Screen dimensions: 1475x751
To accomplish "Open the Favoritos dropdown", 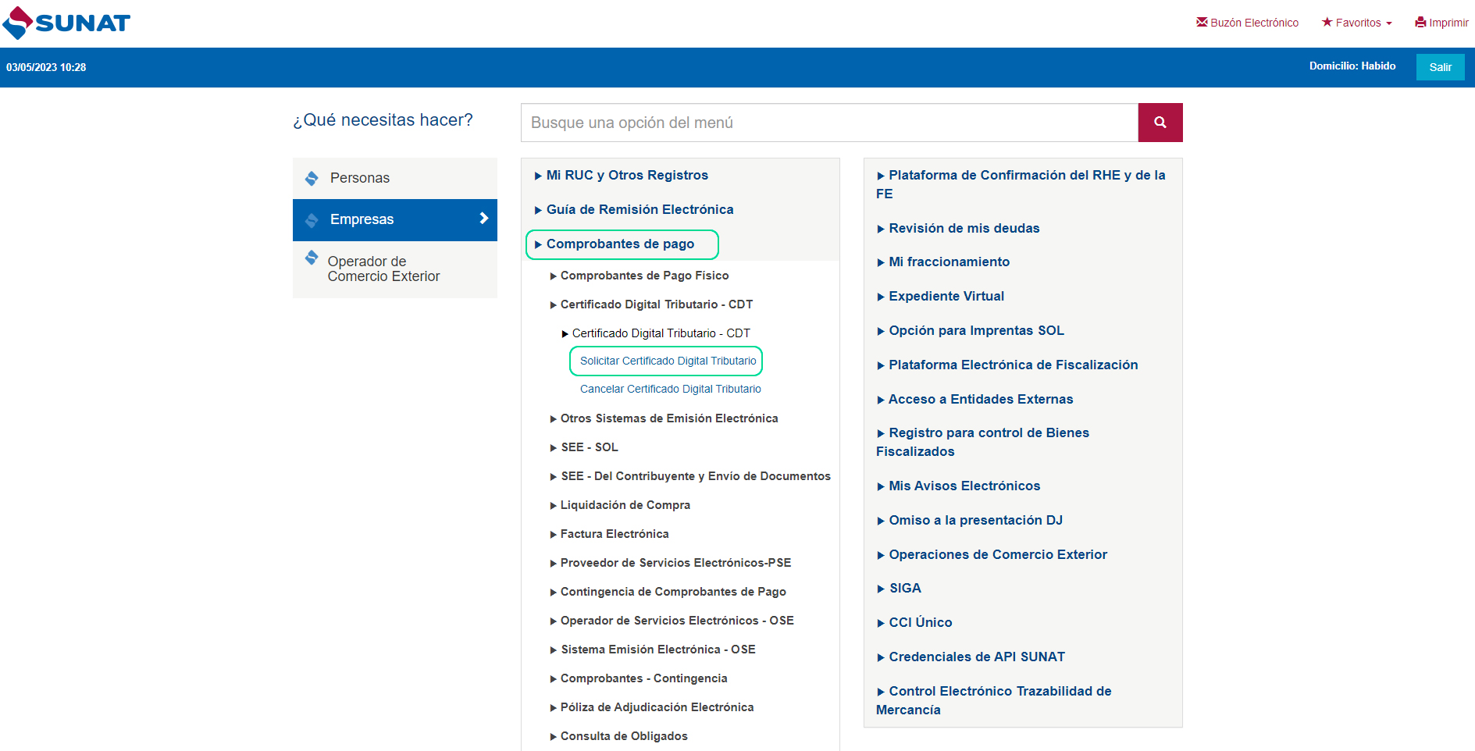I will [x=1357, y=23].
